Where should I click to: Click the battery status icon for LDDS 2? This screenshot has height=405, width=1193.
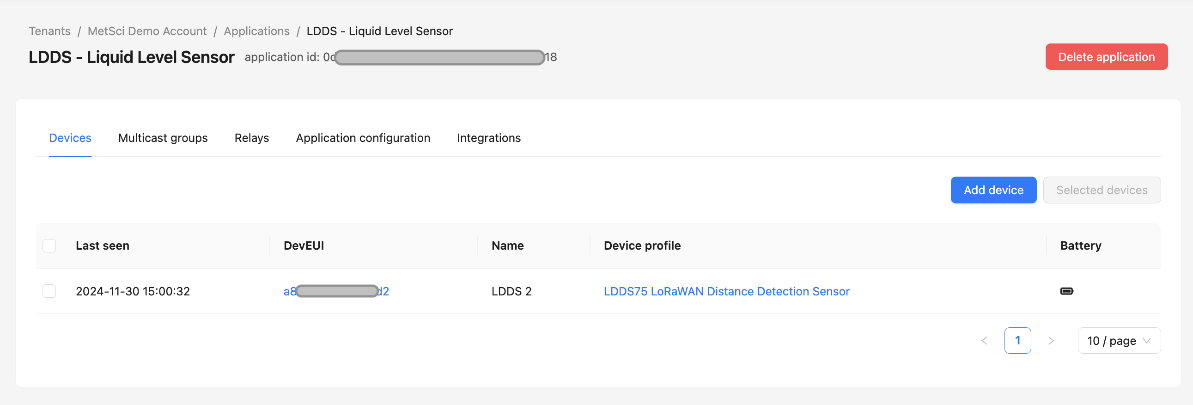(1066, 291)
